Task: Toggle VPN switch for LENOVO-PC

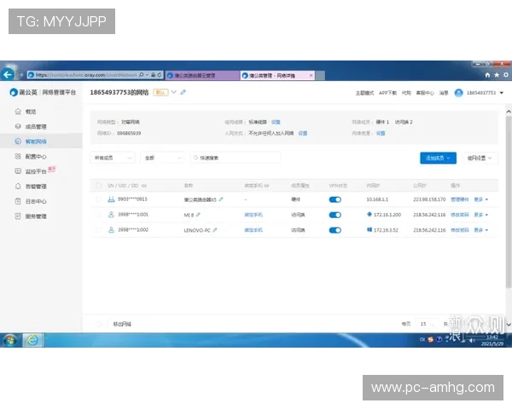Action: click(x=335, y=230)
